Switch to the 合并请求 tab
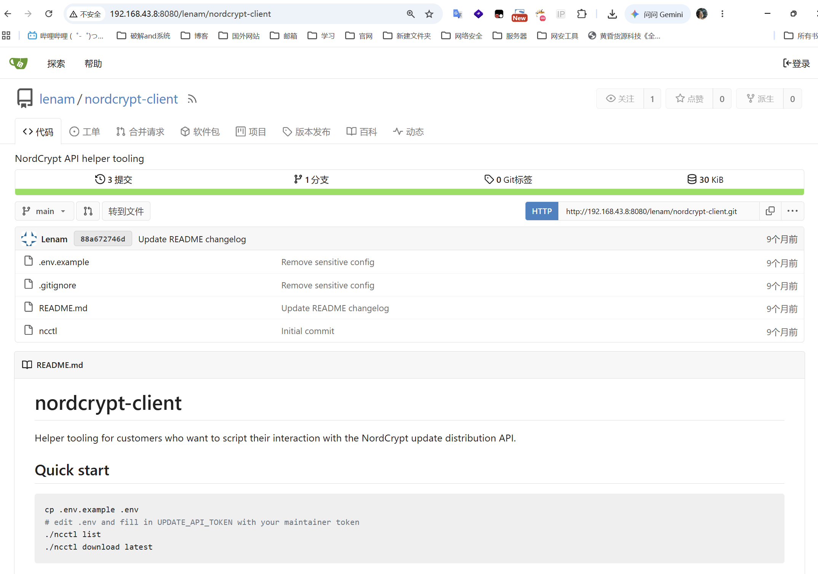Image resolution: width=818 pixels, height=574 pixels. [x=140, y=132]
